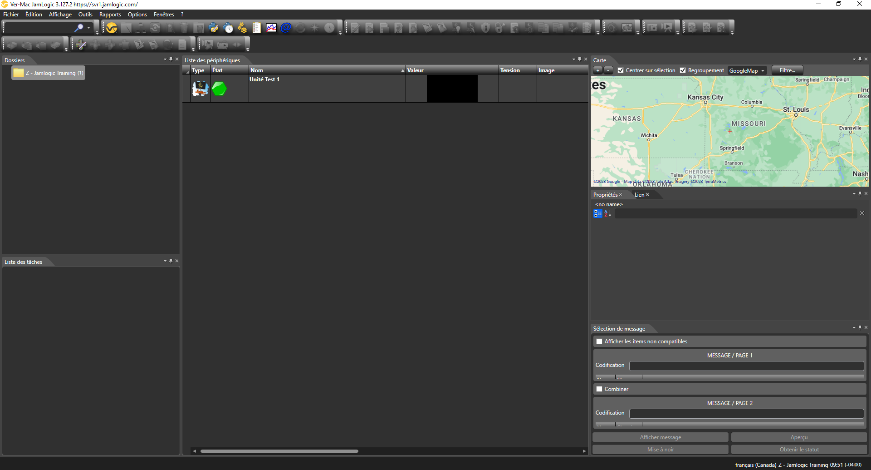Select categorized view in Propriétés panel
Viewport: 871px width, 470px height.
(x=597, y=213)
